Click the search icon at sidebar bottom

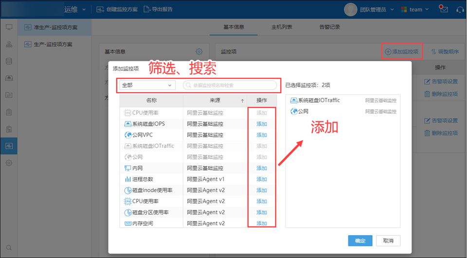[x=9, y=248]
